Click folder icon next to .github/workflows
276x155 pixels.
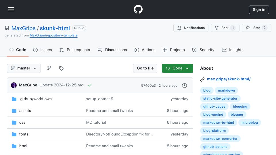tap(14, 99)
